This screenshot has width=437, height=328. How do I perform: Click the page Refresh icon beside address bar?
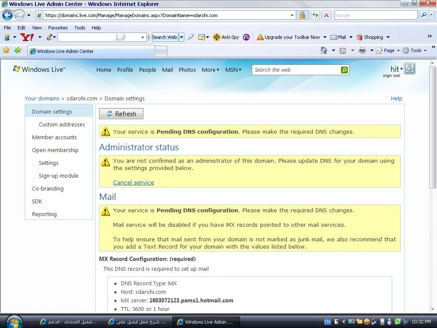click(x=315, y=15)
